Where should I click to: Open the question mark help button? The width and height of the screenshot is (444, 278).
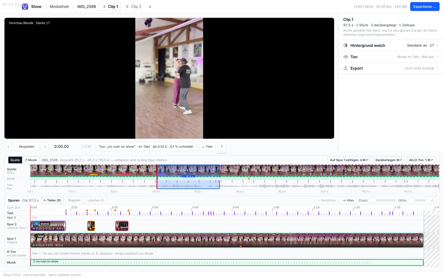click(221, 147)
